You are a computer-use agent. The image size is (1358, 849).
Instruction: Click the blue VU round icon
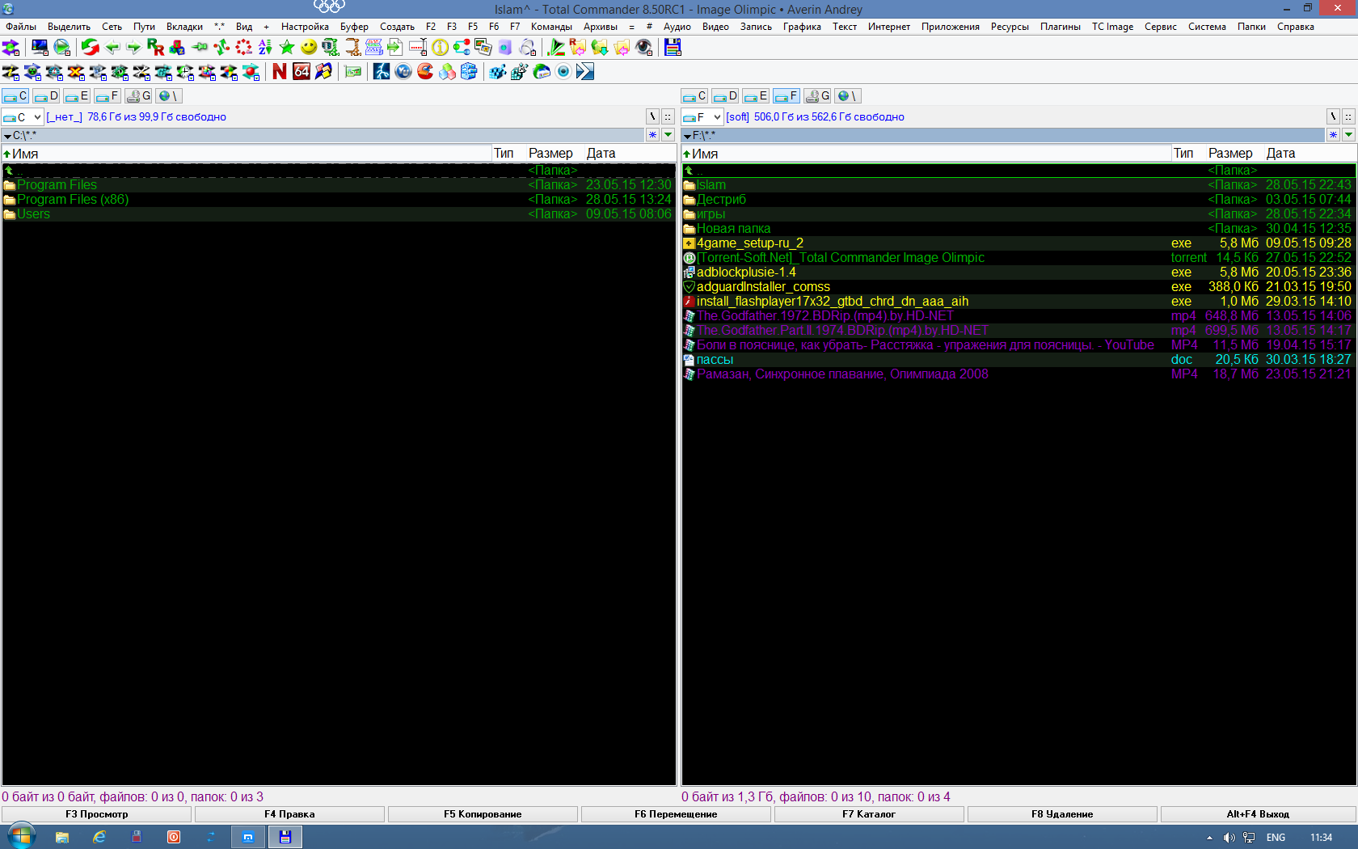pos(403,72)
